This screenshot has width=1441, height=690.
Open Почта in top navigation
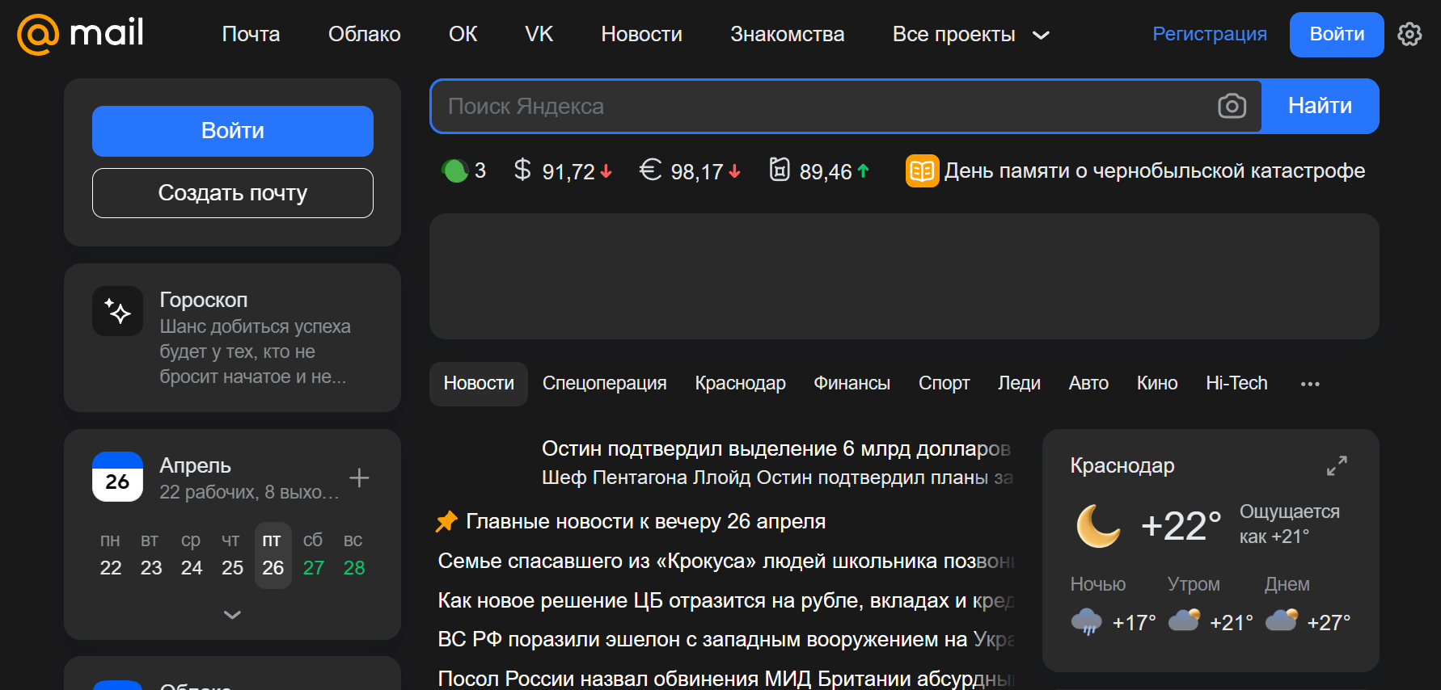[x=251, y=34]
